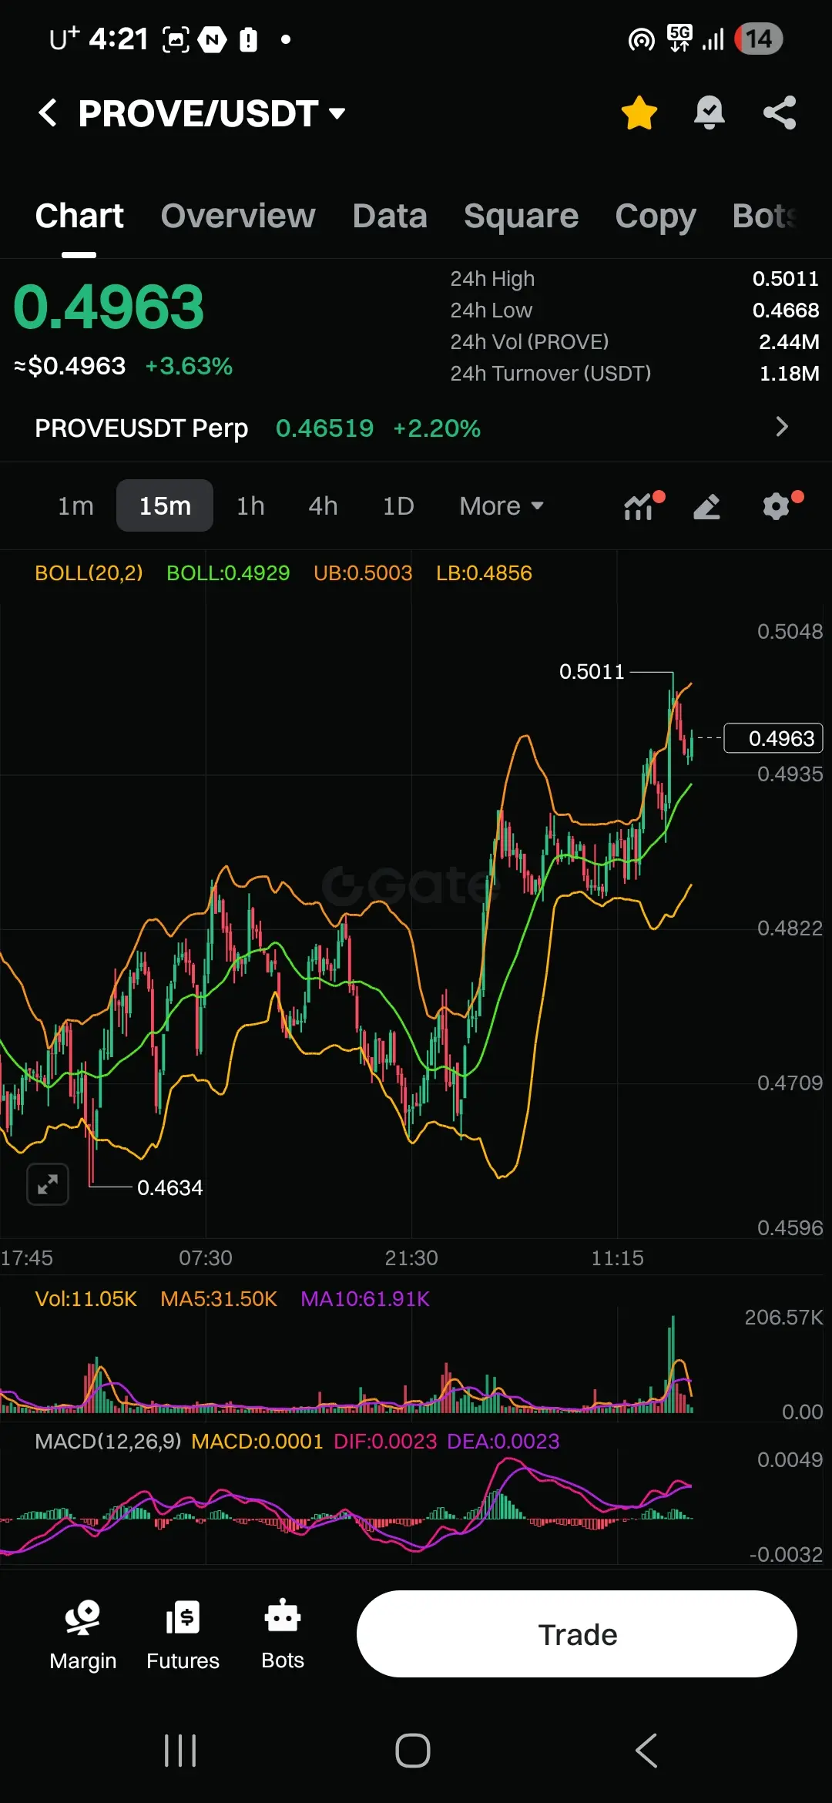Expand the More timeframes dropdown
Image resolution: width=832 pixels, height=1803 pixels.
(502, 506)
